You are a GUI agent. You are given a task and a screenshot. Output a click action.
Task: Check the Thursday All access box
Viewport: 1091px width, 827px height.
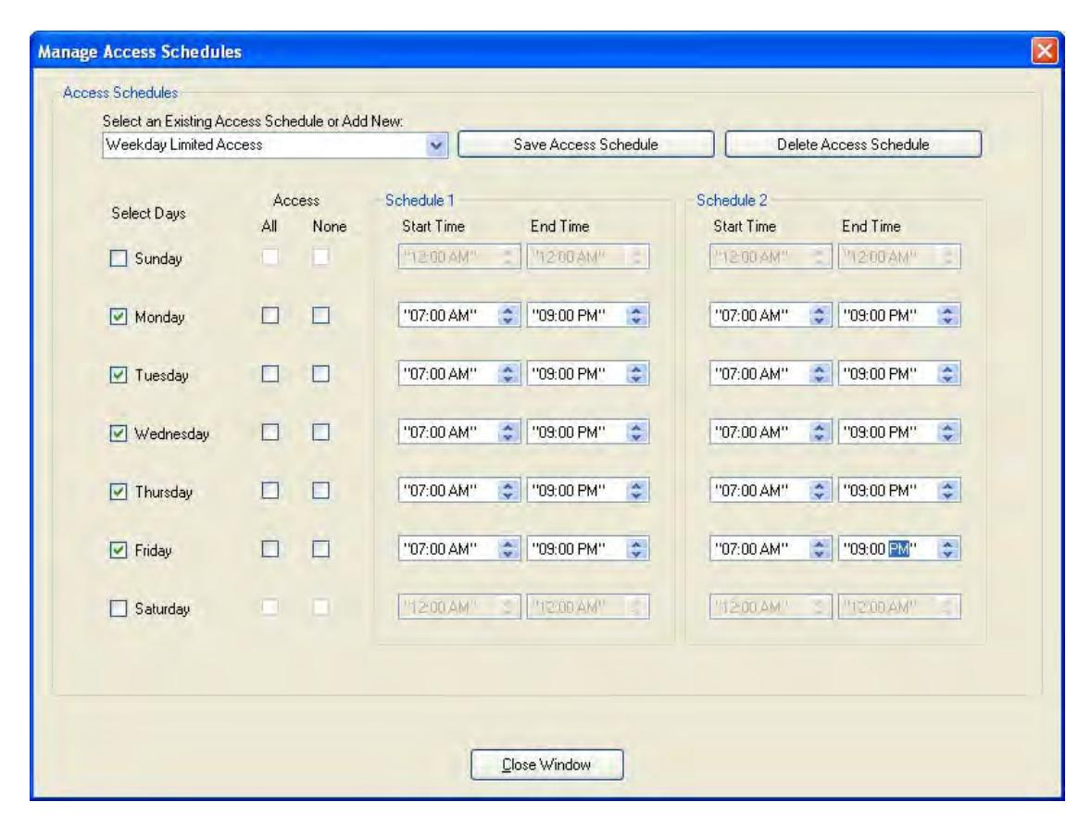(270, 491)
